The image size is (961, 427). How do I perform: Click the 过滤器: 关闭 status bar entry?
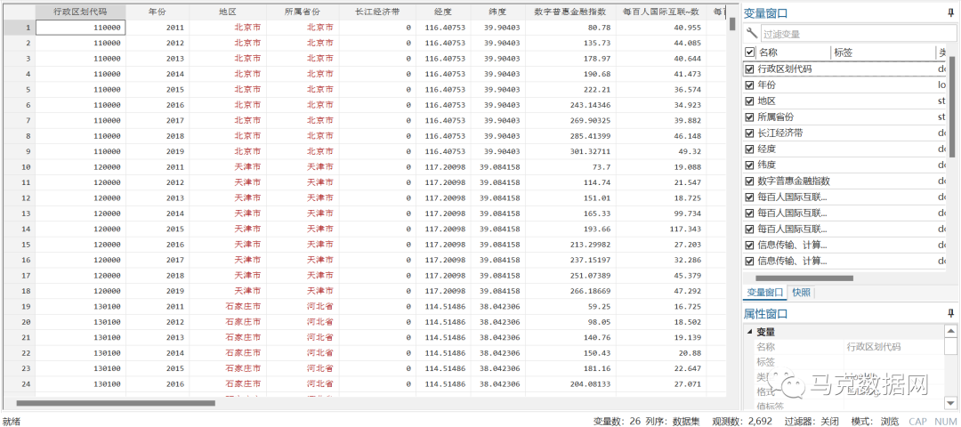(812, 422)
